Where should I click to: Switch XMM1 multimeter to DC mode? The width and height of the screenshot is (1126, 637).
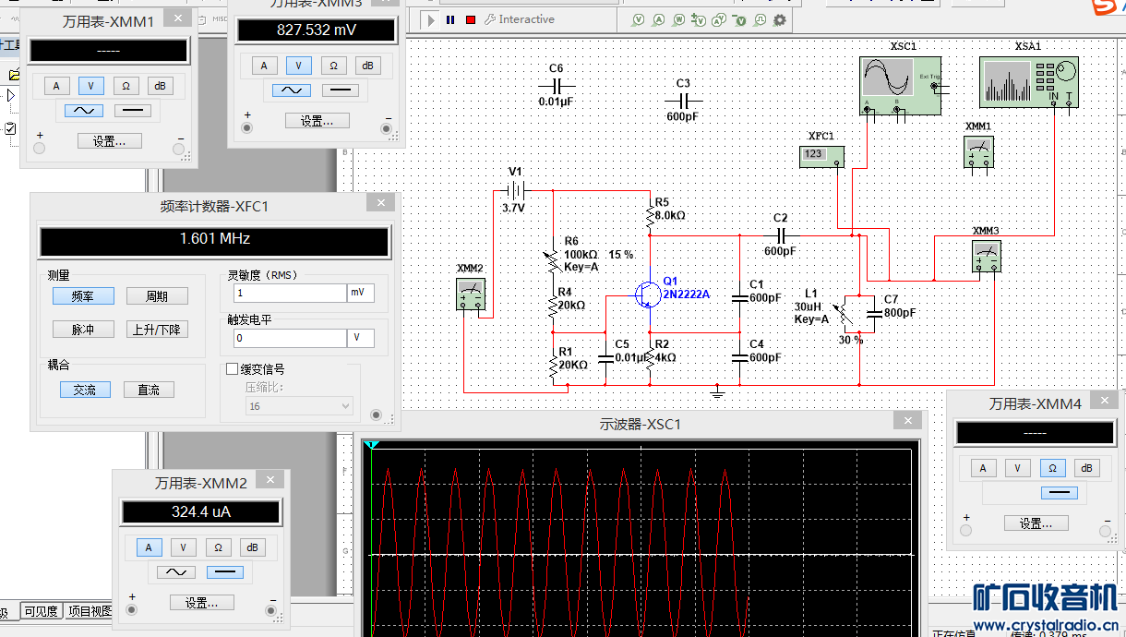(133, 111)
